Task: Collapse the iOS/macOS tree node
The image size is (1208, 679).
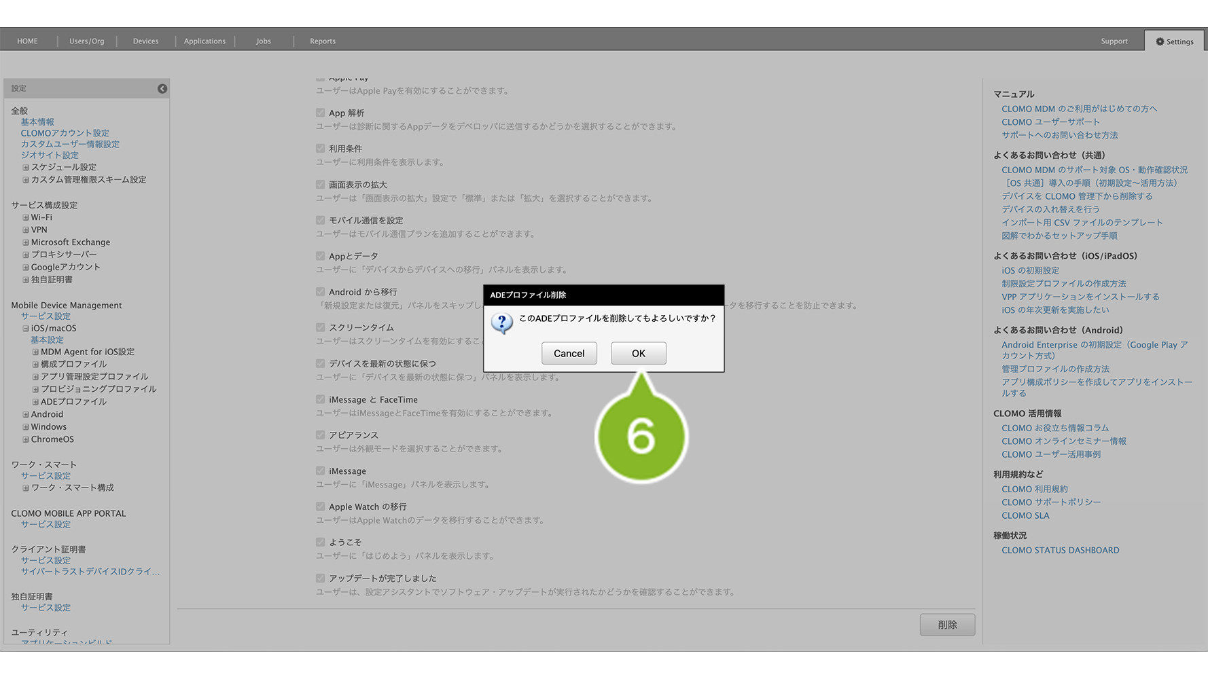Action: pos(26,329)
